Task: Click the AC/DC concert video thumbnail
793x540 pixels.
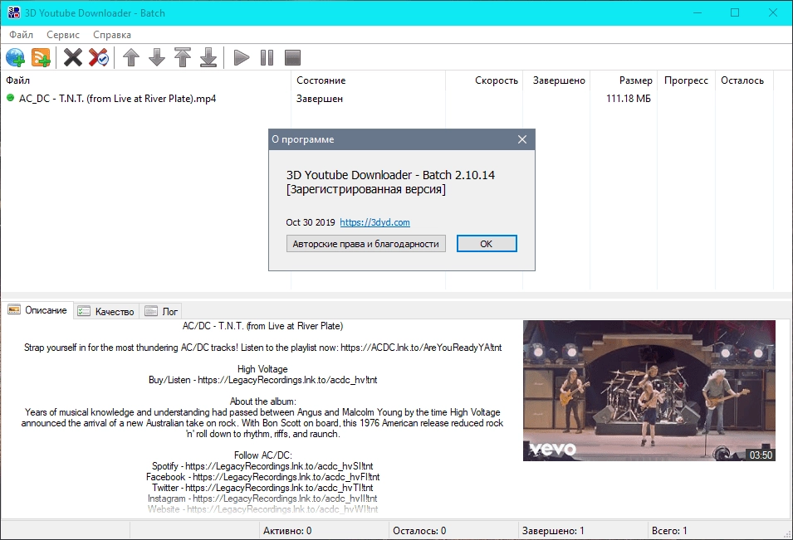Action: 649,391
